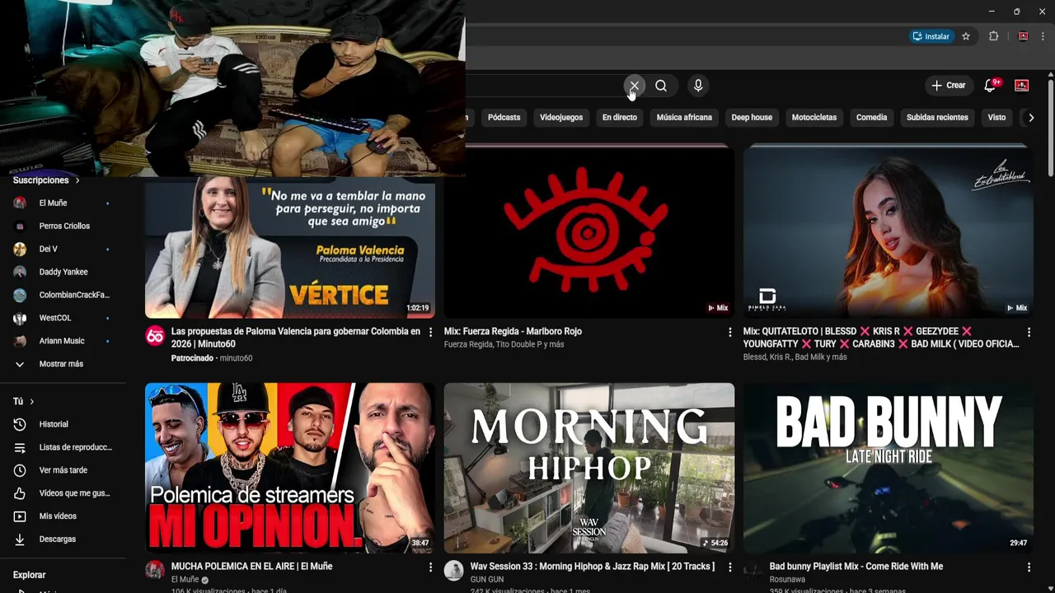Open the notifications bell
This screenshot has width=1055, height=593.
tap(991, 85)
